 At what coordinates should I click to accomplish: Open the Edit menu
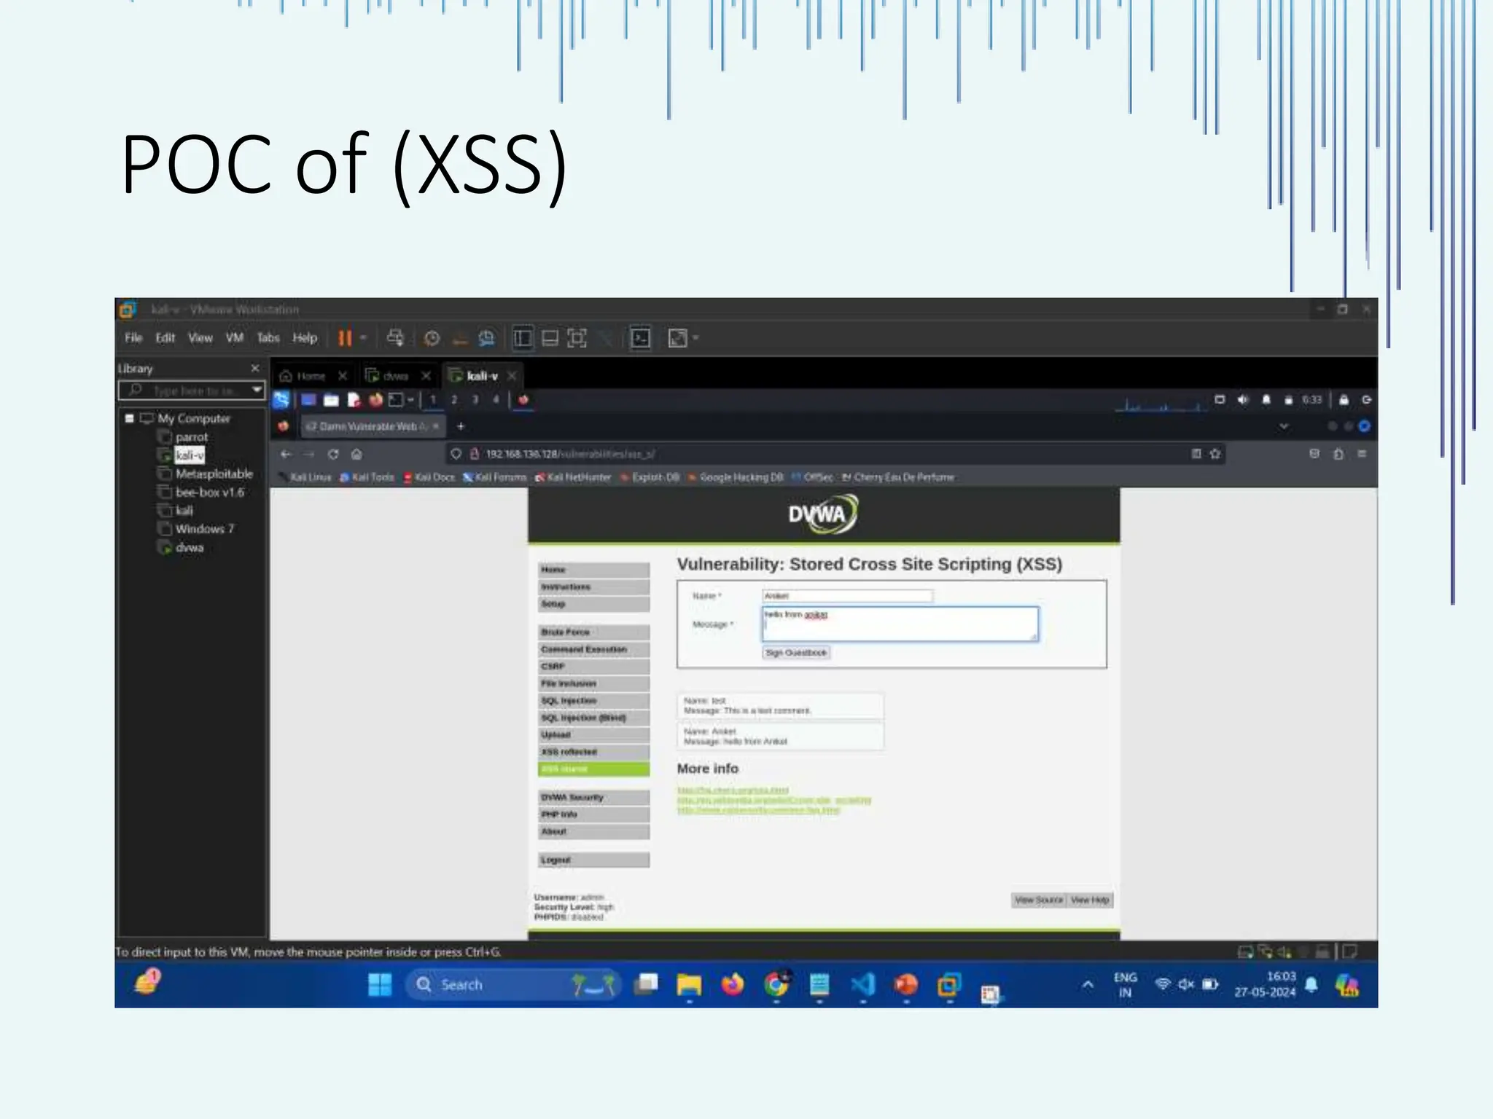click(165, 338)
